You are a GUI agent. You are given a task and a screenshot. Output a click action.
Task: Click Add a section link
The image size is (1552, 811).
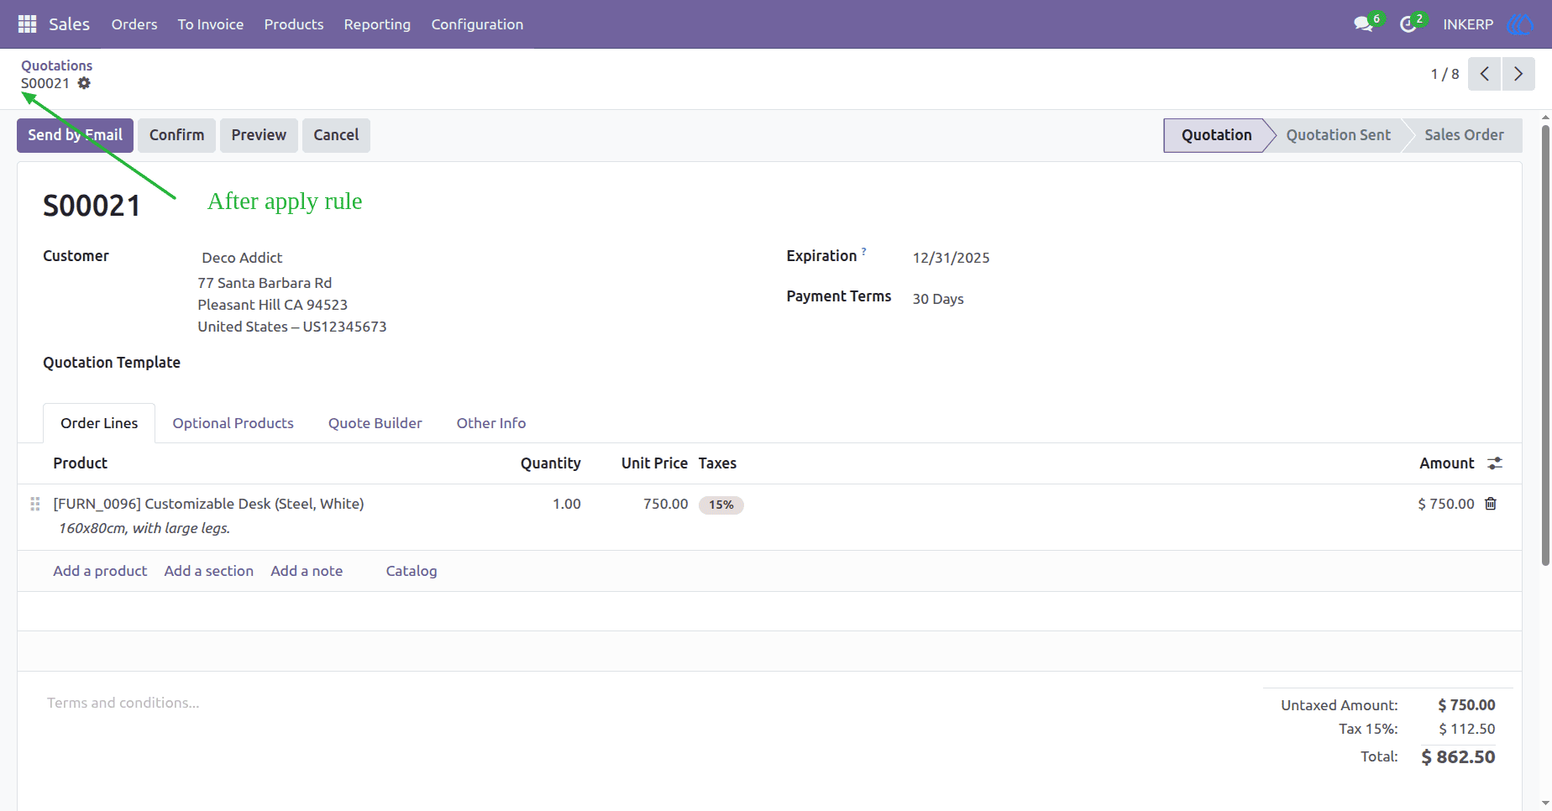[209, 571]
